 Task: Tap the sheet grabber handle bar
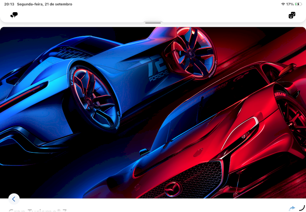click(x=153, y=23)
